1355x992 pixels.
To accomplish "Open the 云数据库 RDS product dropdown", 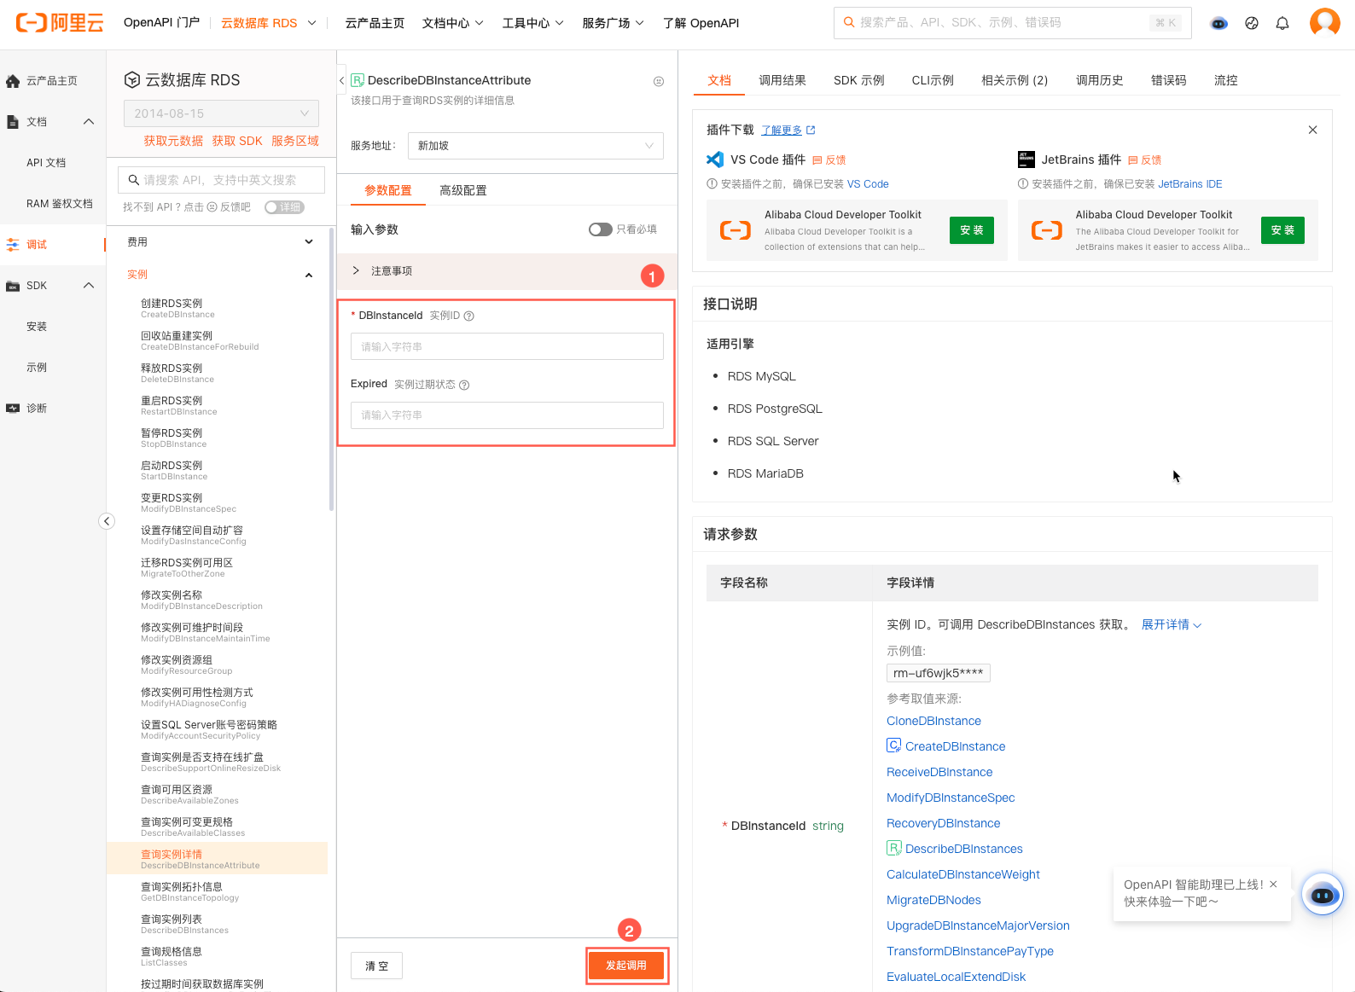I will coord(268,23).
